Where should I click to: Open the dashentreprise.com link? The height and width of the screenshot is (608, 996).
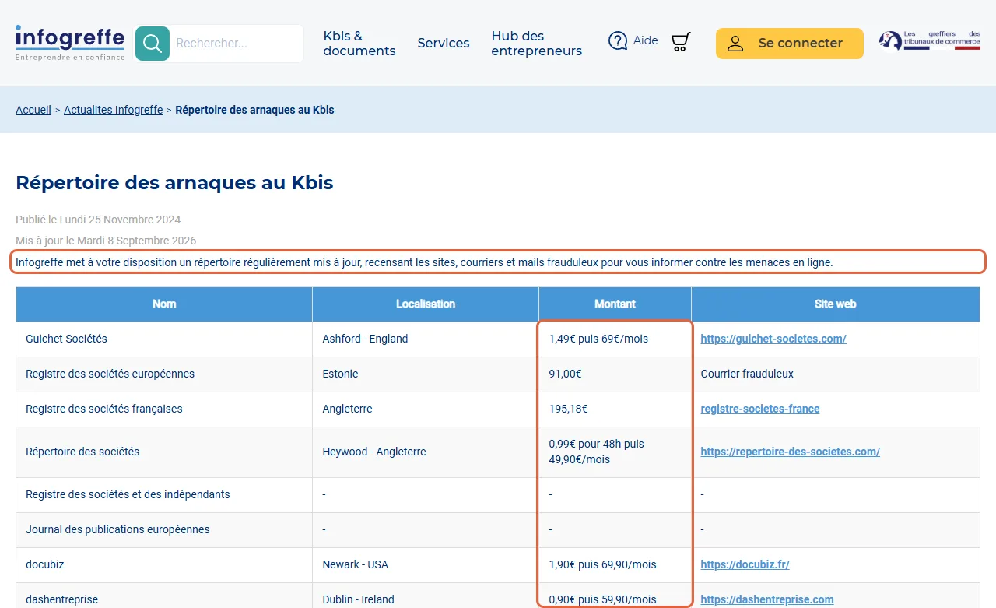point(767,599)
